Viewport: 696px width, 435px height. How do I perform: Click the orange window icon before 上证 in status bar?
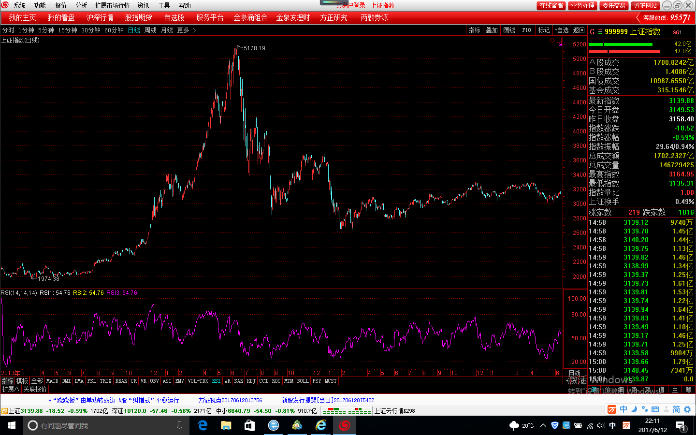[4, 411]
